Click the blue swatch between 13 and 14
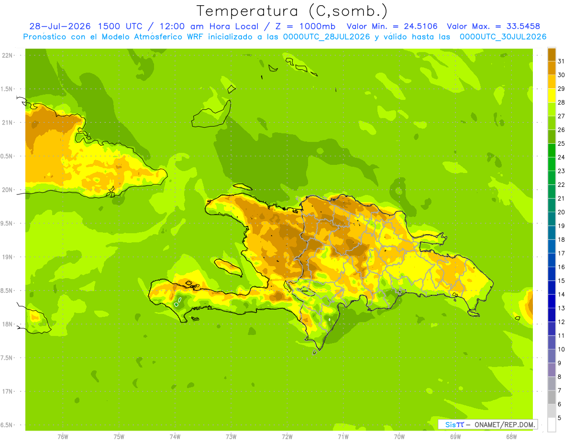Image resolution: width=574 pixels, height=443 pixels. [552, 301]
